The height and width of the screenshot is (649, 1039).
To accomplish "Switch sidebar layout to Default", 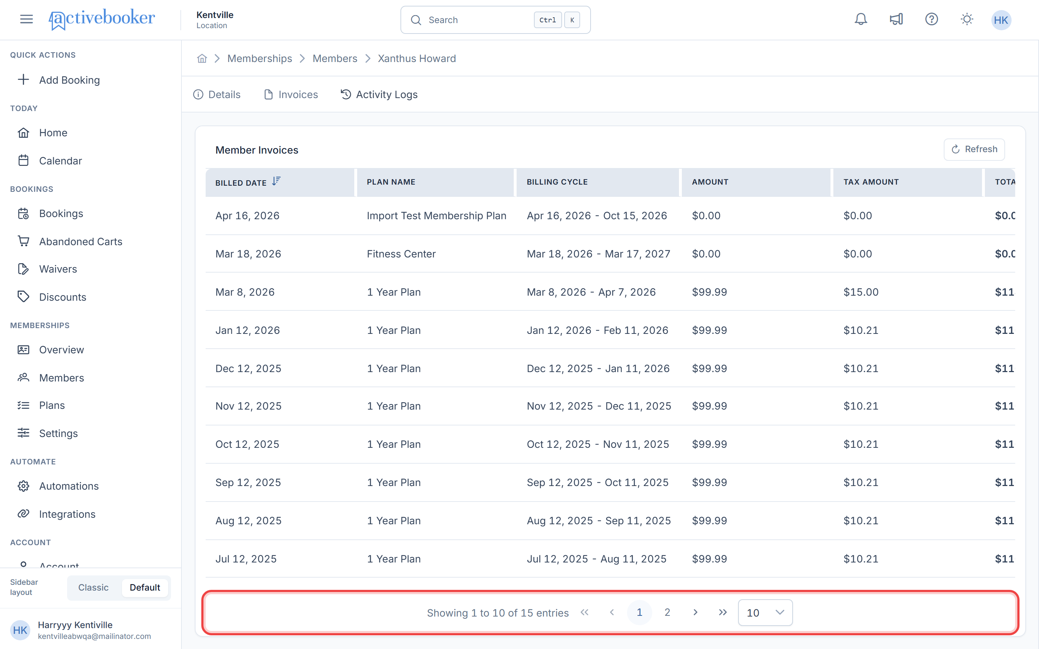I will pos(145,587).
